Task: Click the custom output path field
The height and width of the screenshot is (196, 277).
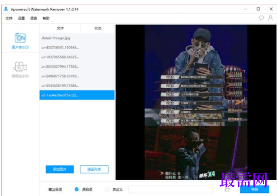Action: point(170,189)
